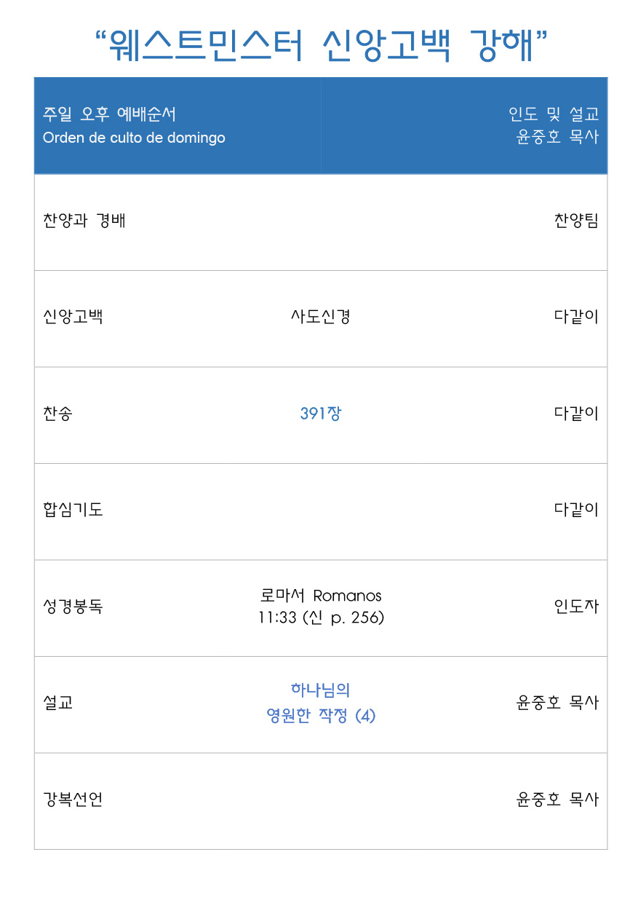Click the title 웨스트민스터 신앙고백 강해

[321, 46]
